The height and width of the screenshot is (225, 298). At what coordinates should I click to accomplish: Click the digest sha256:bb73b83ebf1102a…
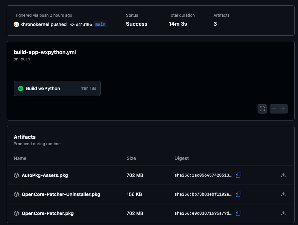[203, 194]
